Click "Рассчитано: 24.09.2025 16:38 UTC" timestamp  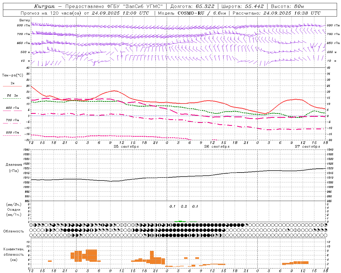coord(277,13)
